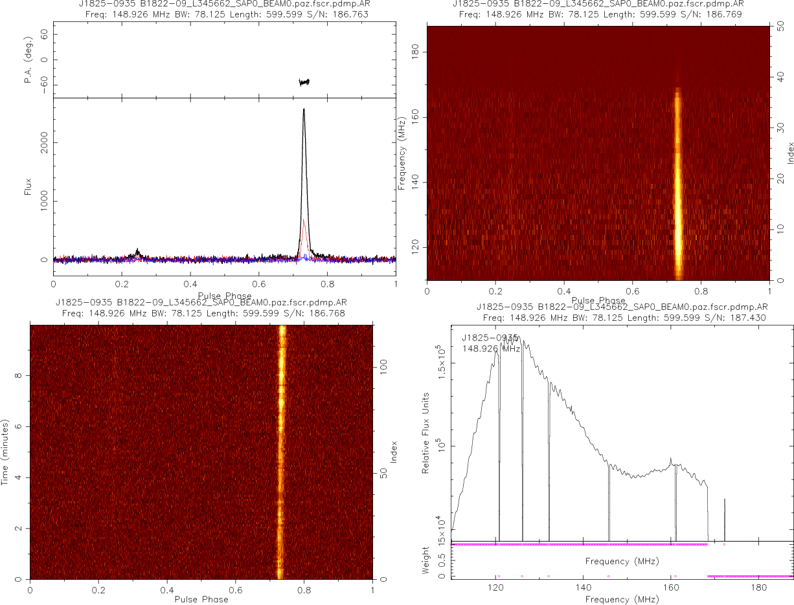794x605 pixels.
Task: Click the small interpulse bump near phase 0.25
Action: click(x=137, y=251)
